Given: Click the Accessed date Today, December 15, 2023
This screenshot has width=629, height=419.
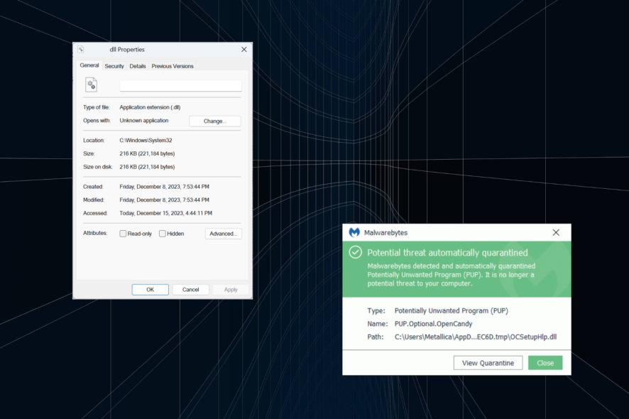Looking at the screenshot, I should pos(166,213).
